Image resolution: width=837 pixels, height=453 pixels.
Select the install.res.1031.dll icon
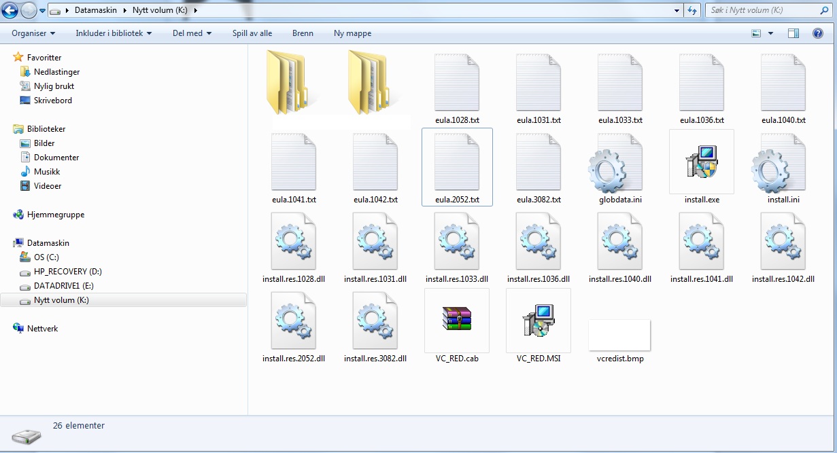point(375,241)
